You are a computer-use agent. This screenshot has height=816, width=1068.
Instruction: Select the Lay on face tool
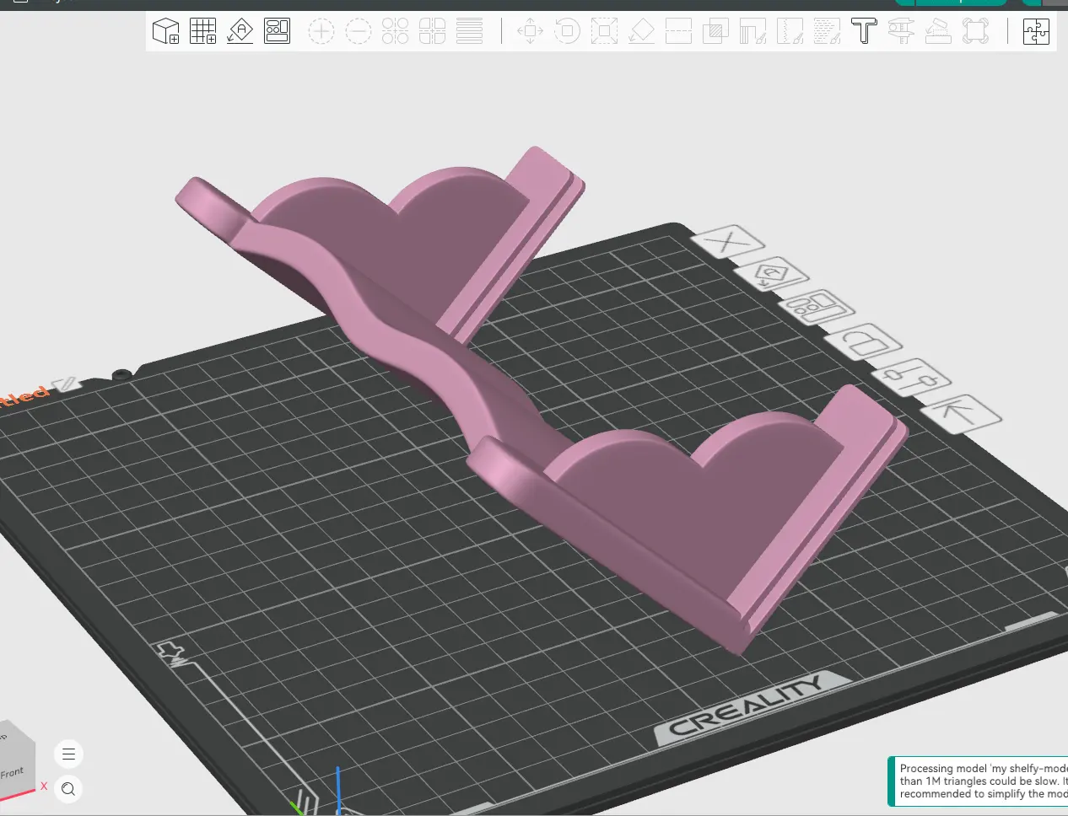pos(641,32)
